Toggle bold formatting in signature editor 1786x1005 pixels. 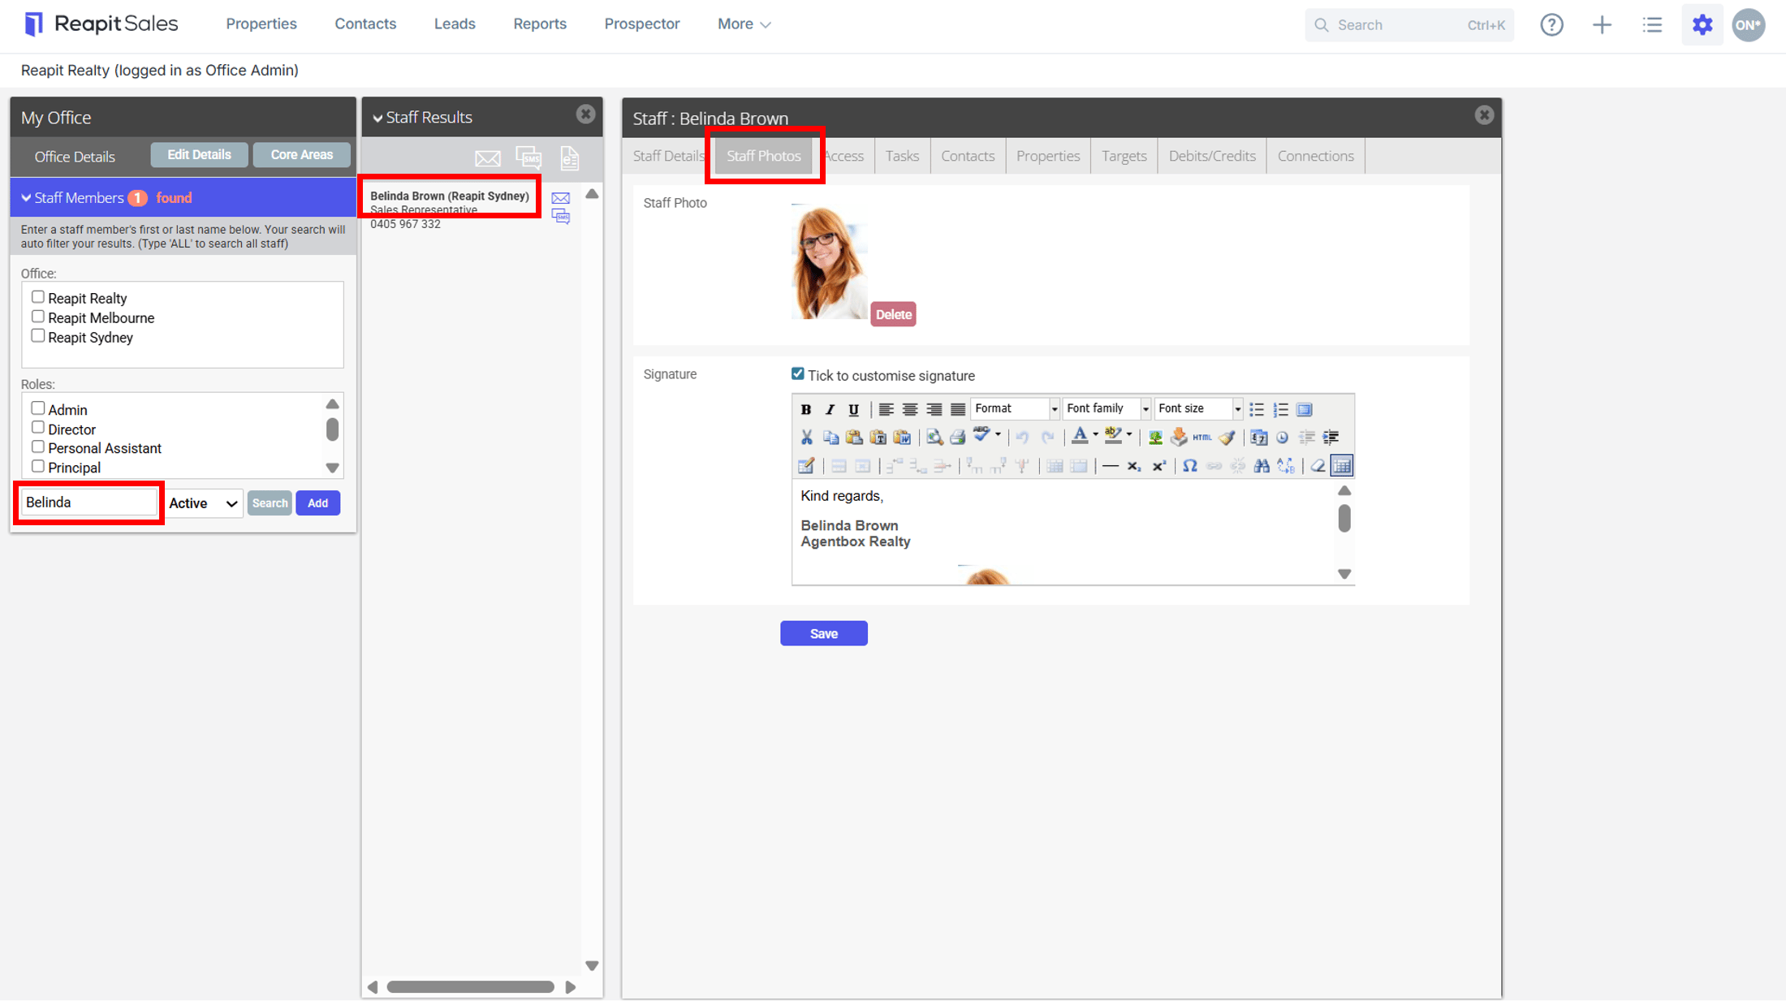(x=805, y=409)
